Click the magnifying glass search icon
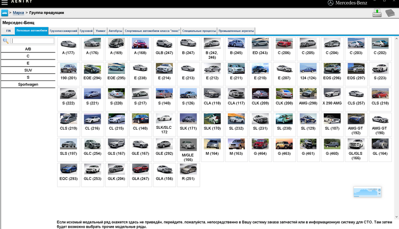Viewport: 399px width, 229px height. tap(6, 41)
